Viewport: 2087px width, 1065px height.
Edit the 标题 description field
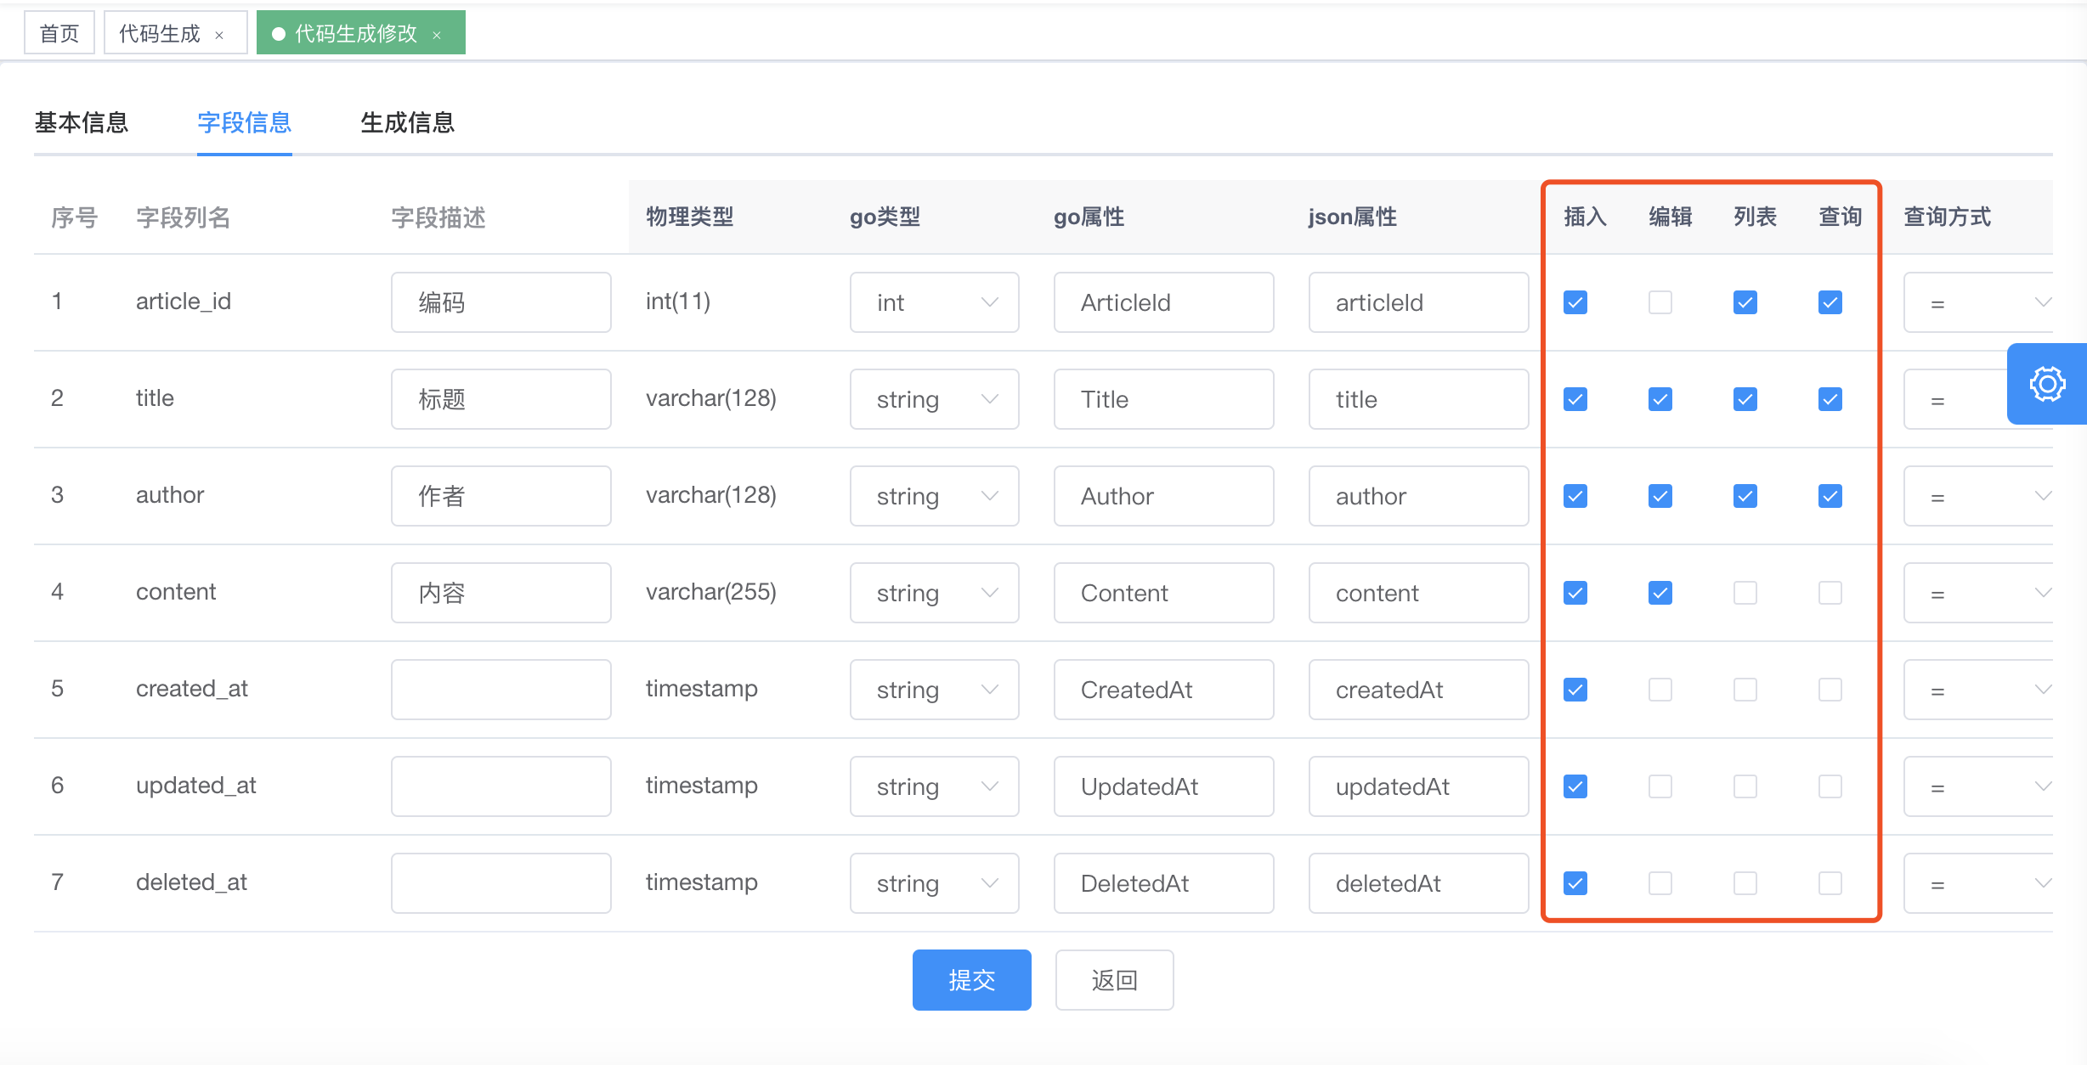pyautogui.click(x=501, y=399)
